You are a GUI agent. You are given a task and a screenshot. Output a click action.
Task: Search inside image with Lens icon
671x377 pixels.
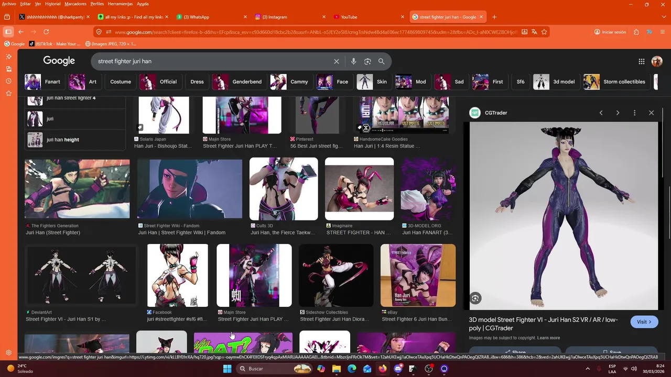pos(475,298)
